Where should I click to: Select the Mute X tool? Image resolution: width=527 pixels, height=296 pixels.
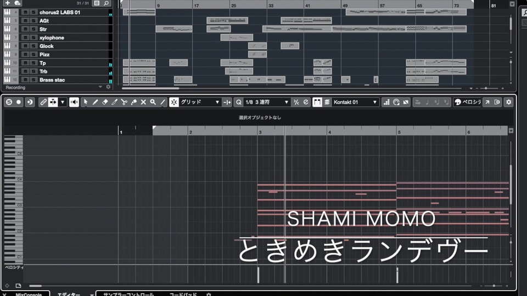click(143, 102)
